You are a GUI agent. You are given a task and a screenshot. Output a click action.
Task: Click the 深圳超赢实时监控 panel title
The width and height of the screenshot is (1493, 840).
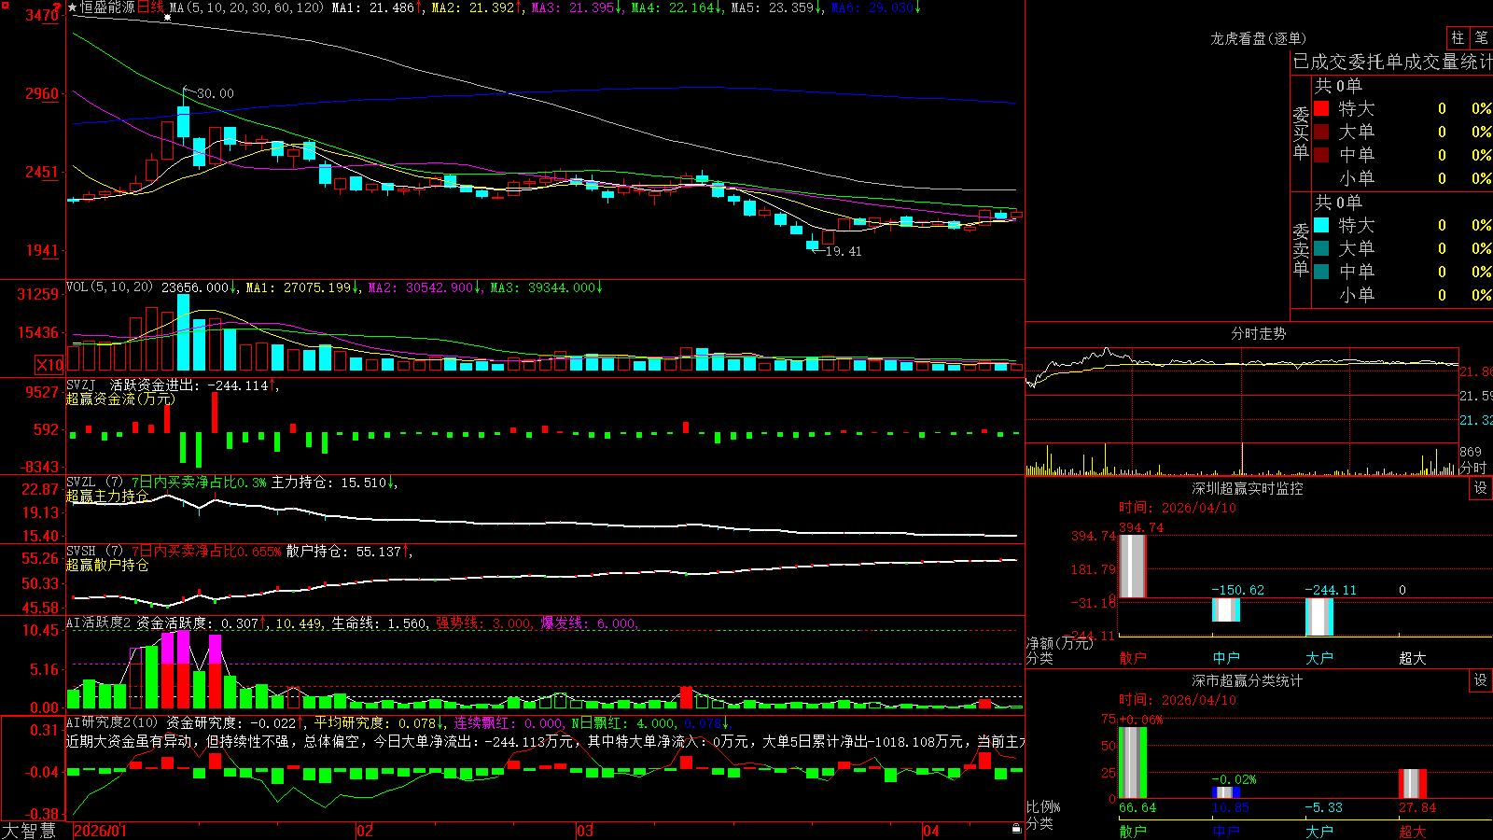1248,488
